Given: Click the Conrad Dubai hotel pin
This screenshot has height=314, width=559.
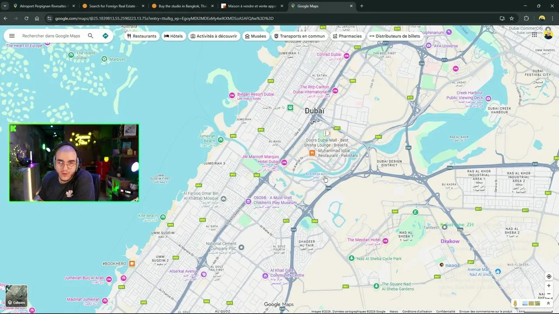Looking at the screenshot, I should point(347,56).
